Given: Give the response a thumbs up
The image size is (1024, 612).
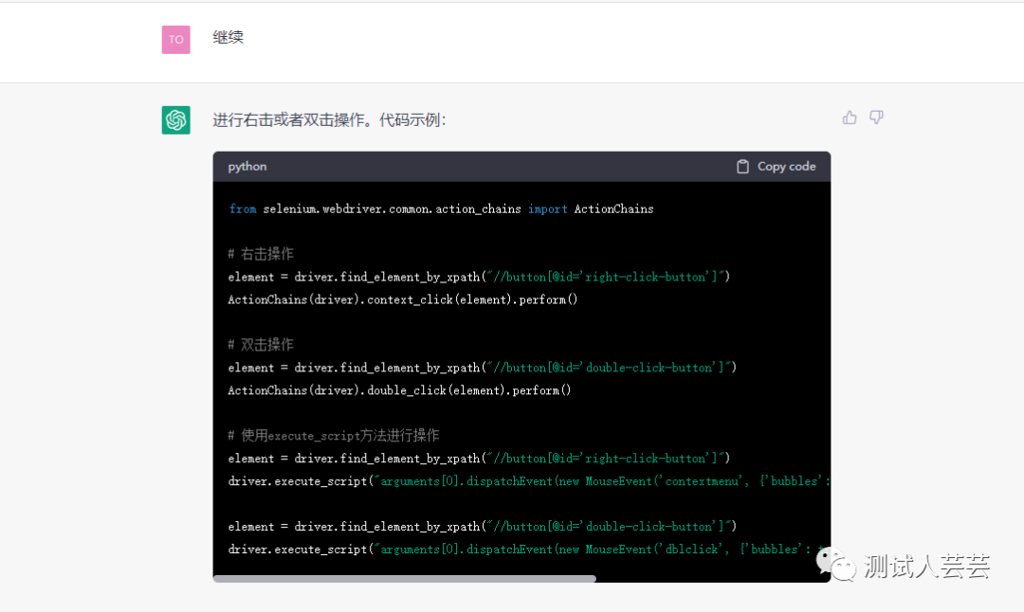Looking at the screenshot, I should pos(849,117).
